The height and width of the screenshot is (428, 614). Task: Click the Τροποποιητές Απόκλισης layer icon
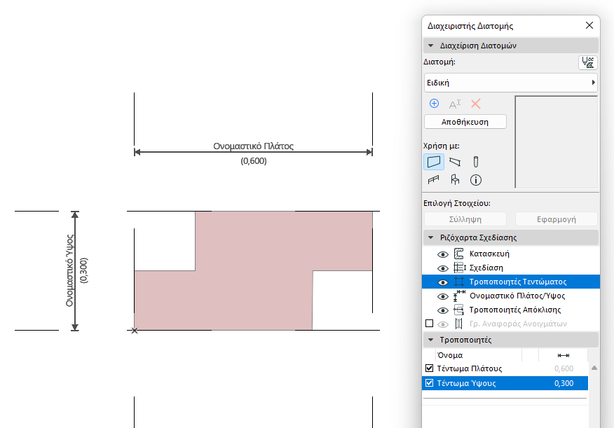[459, 310]
